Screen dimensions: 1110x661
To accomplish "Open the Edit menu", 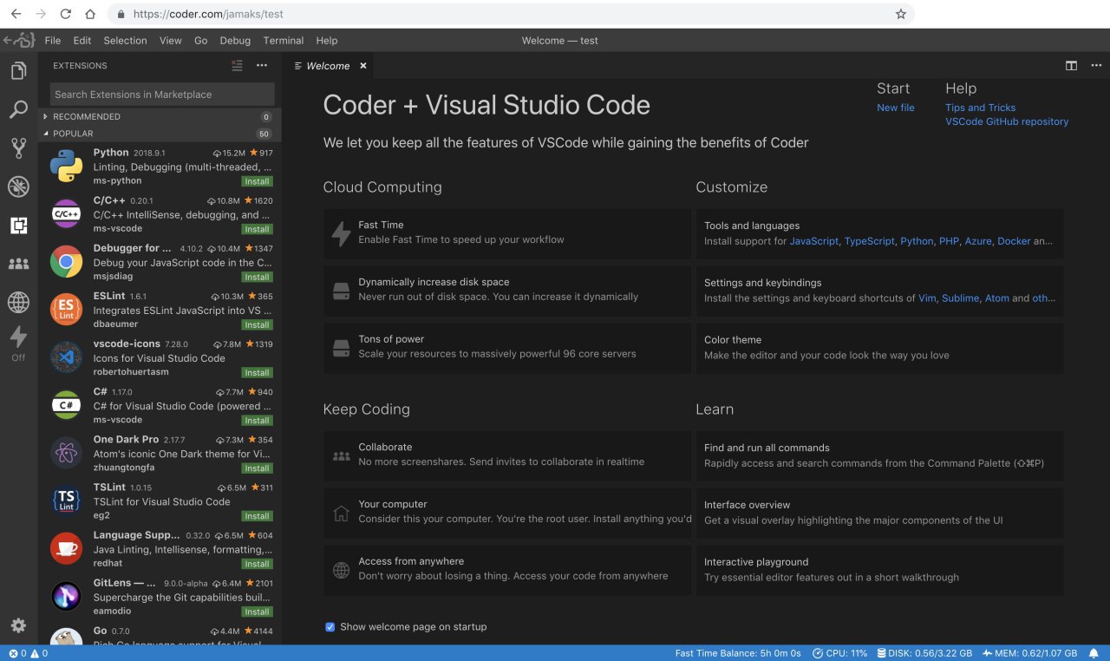I will [x=82, y=40].
